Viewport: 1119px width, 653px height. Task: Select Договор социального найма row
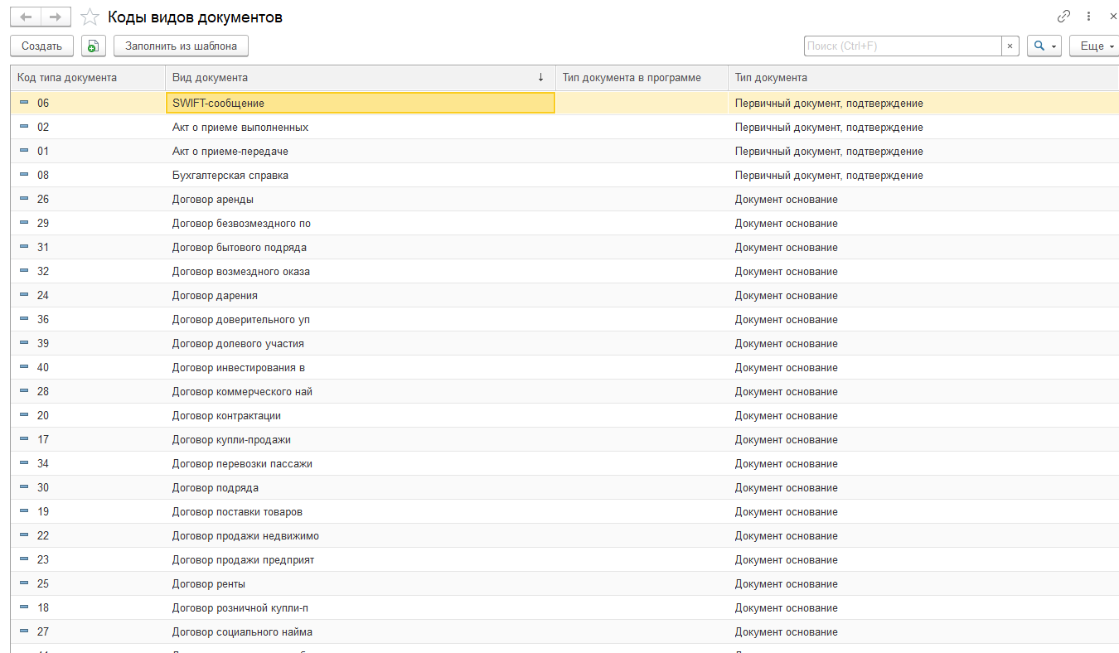tap(564, 631)
